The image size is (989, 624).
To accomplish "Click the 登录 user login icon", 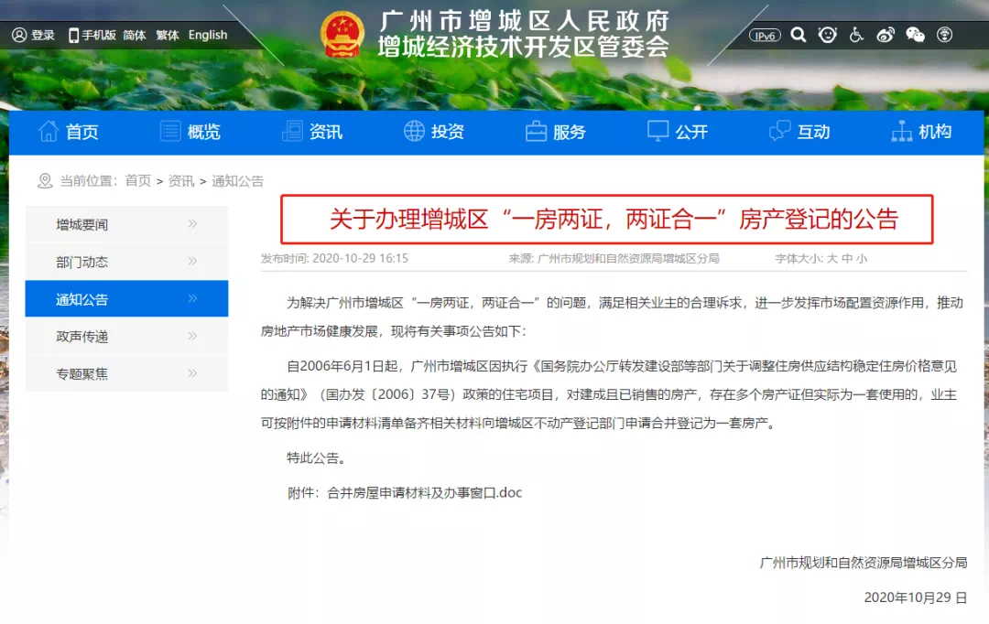I will click(x=20, y=35).
